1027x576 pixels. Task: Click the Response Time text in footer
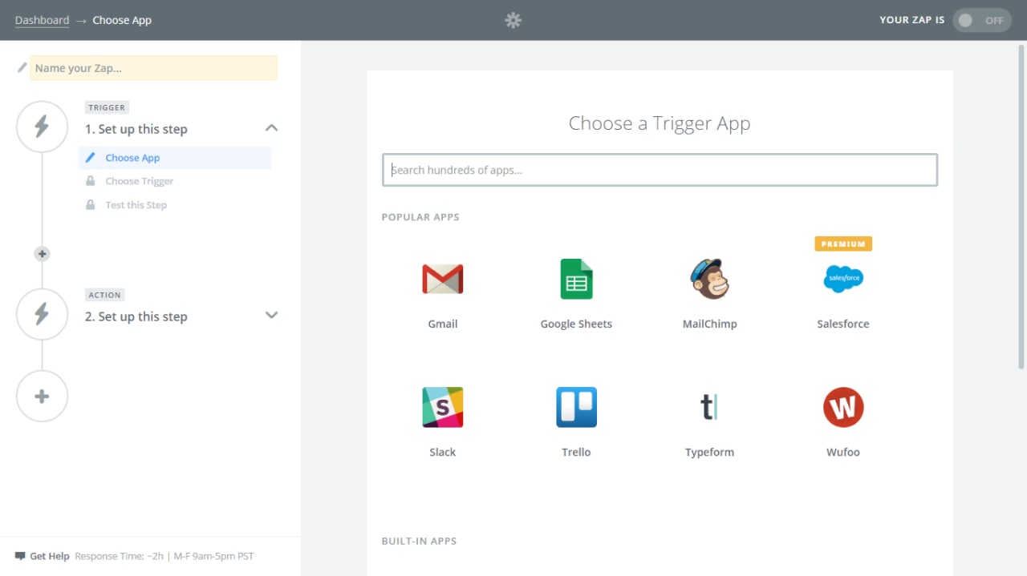pyautogui.click(x=164, y=556)
